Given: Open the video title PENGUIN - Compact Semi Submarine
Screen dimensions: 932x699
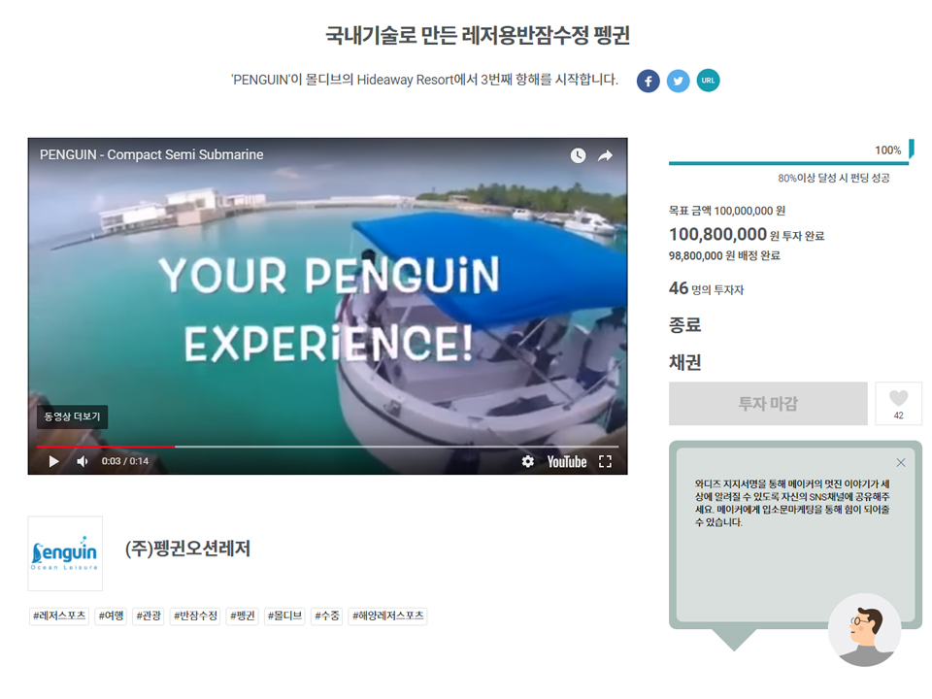Looking at the screenshot, I should tap(151, 154).
